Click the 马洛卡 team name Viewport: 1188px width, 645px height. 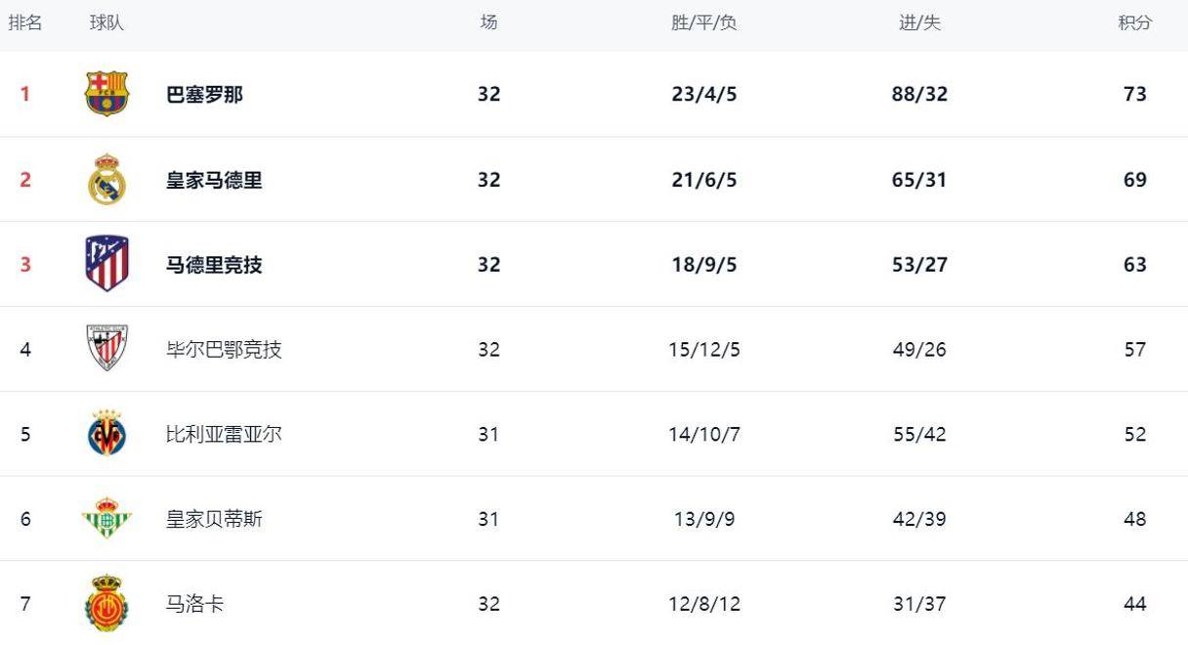194,604
